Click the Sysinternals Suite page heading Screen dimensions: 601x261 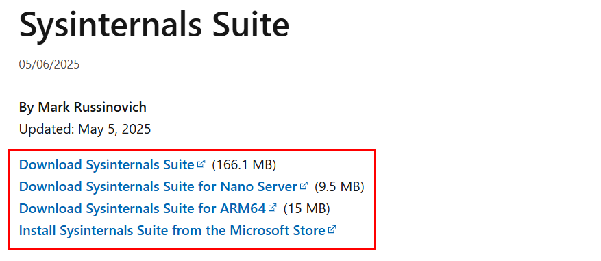tap(154, 24)
